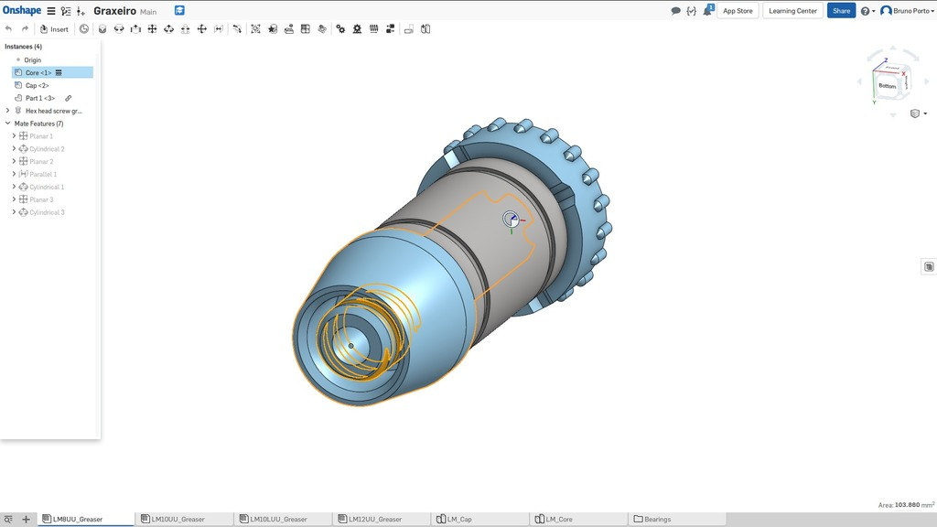
Task: Expand the Hex head screw group
Action: click(7, 111)
